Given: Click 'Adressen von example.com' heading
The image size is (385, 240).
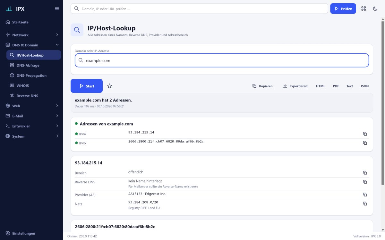Looking at the screenshot, I should 106,124.
